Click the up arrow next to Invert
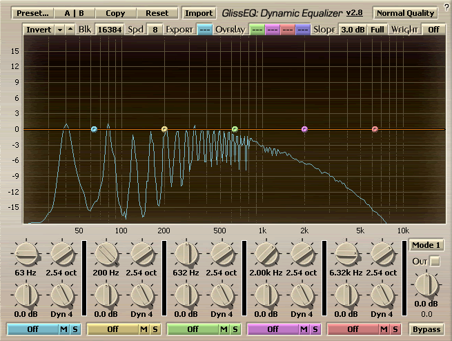The width and height of the screenshot is (452, 341). pyautogui.click(x=70, y=30)
